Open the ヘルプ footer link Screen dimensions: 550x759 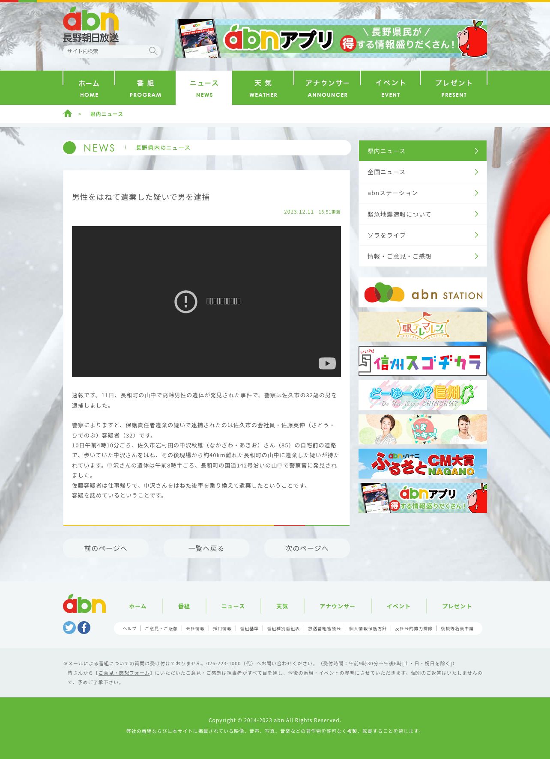click(x=129, y=628)
